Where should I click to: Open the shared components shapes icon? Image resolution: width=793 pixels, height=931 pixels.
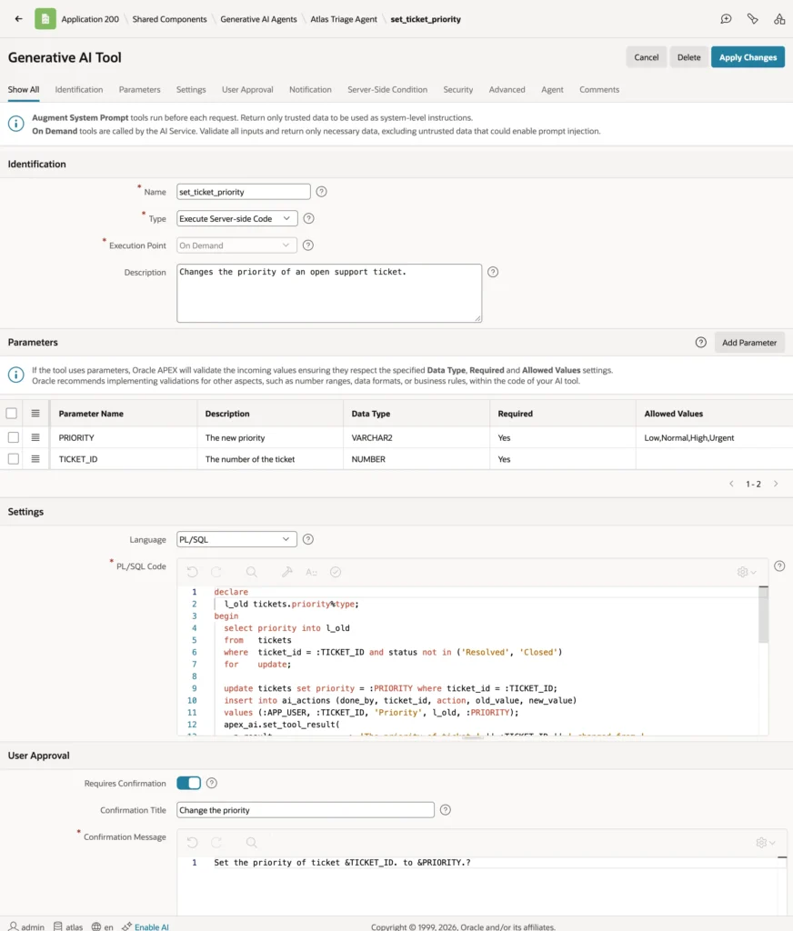(x=779, y=19)
